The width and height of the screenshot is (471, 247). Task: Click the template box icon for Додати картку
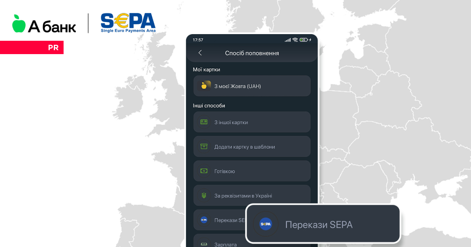[x=204, y=147]
